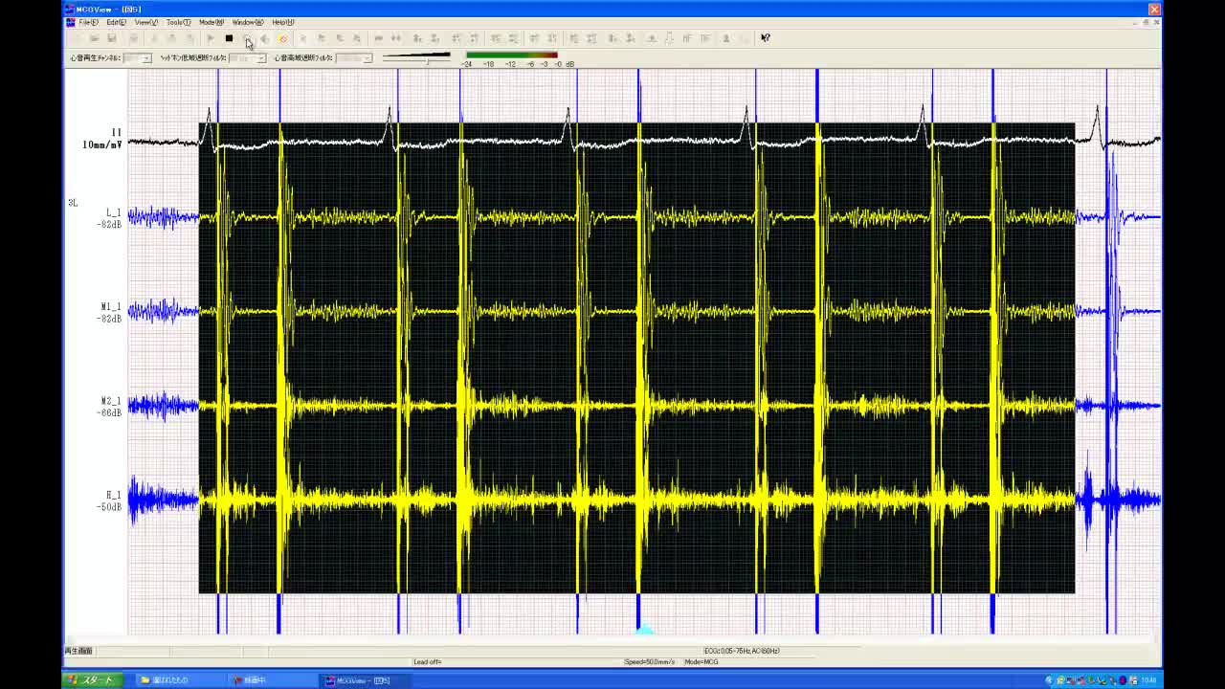Click the MCGView app icon in menu bar

coord(70,22)
